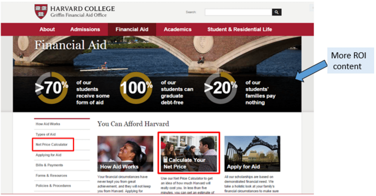Image resolution: width=376 pixels, height=196 pixels.
Task: Open Forms & Resources sidebar link
Action: (x=51, y=175)
